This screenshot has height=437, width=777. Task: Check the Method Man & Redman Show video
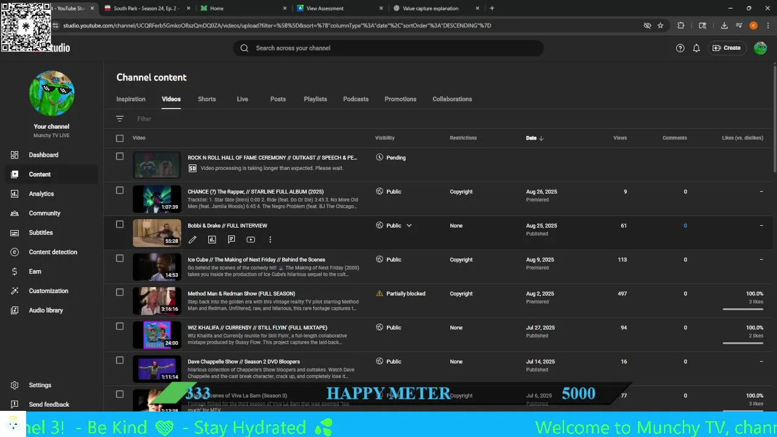click(x=120, y=293)
